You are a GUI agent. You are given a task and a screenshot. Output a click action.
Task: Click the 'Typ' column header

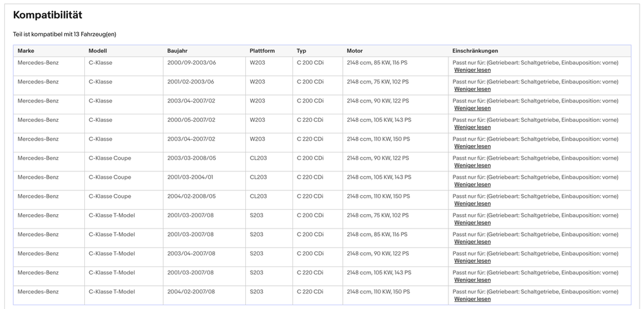(x=301, y=51)
